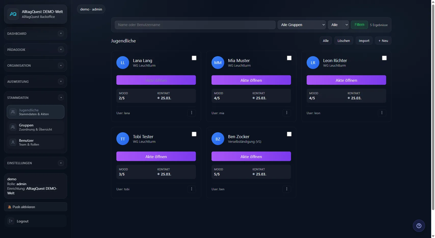Image resolution: width=435 pixels, height=238 pixels.
Task: Check the box on Mia Muster's card
Action: click(x=289, y=58)
